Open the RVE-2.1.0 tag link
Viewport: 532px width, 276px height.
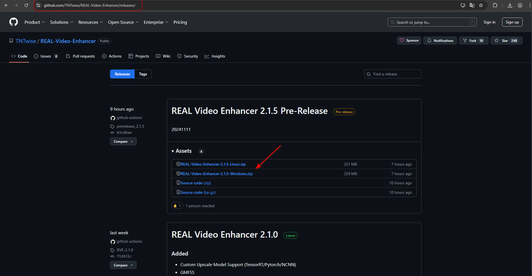(125, 250)
